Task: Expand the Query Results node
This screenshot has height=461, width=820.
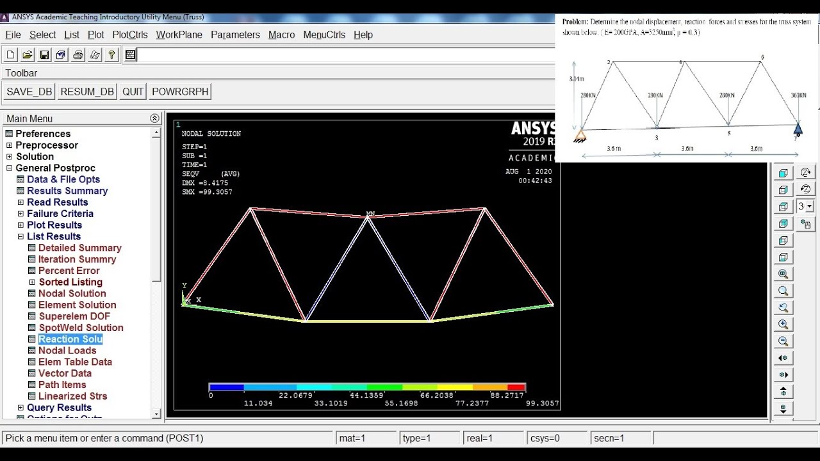Action: click(20, 408)
